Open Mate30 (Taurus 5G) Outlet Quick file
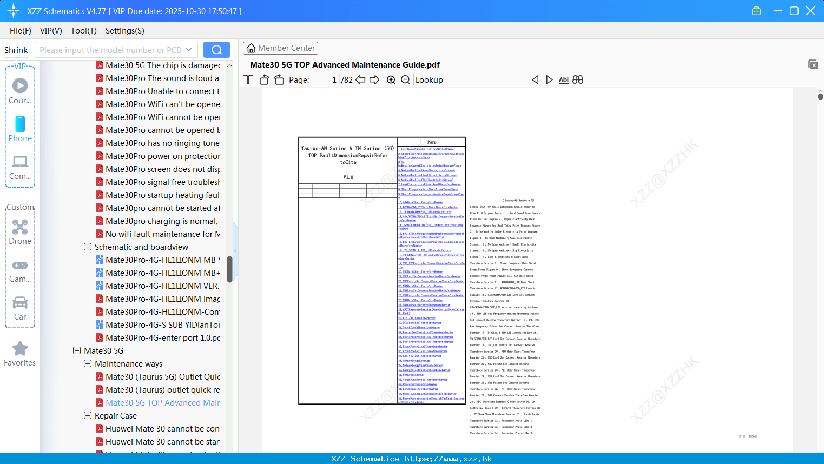This screenshot has height=464, width=824. pos(158,377)
